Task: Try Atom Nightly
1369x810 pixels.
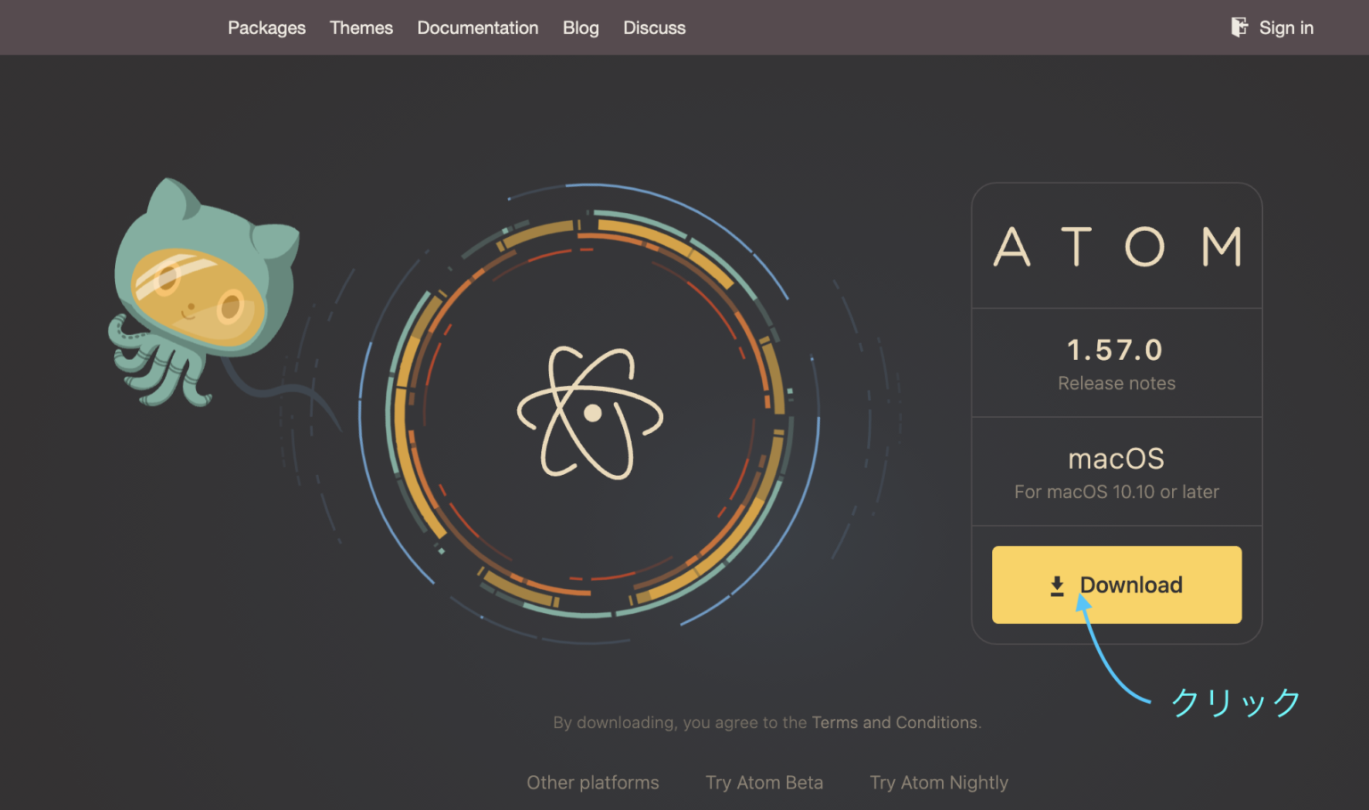Action: coord(939,782)
